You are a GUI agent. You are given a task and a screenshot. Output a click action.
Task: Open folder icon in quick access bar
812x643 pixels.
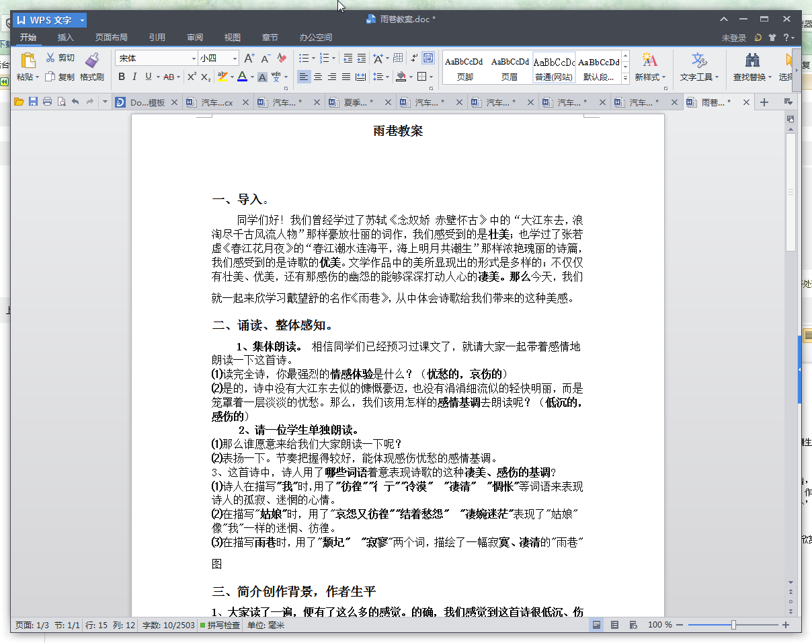coord(19,102)
